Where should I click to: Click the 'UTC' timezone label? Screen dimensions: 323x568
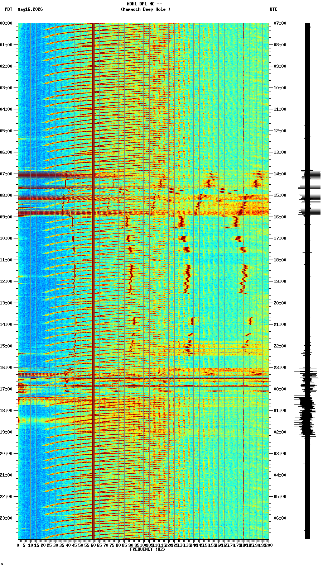click(x=274, y=9)
